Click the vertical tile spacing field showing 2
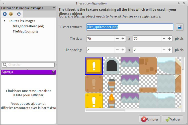This screenshot has height=125, width=188. (147, 50)
